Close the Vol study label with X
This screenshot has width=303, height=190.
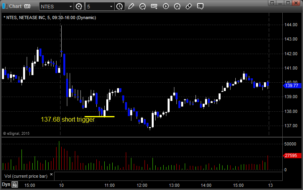[51, 174]
